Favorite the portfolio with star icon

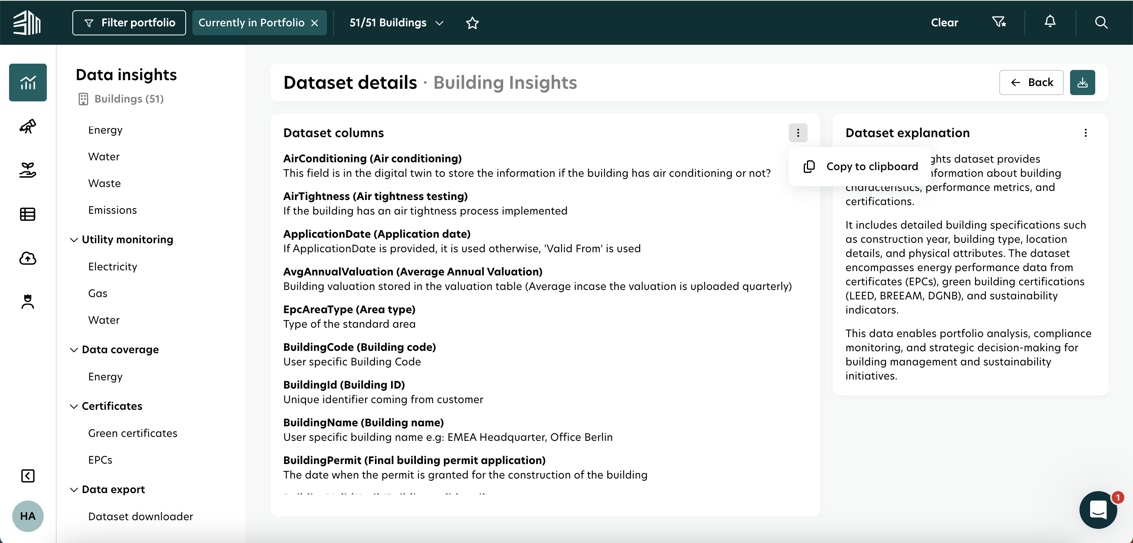[472, 22]
